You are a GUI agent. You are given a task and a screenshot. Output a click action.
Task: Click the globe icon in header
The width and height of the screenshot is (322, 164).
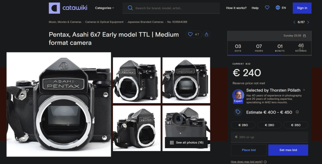278,8
